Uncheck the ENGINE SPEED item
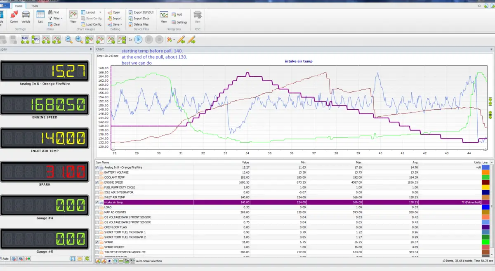 click(x=97, y=182)
